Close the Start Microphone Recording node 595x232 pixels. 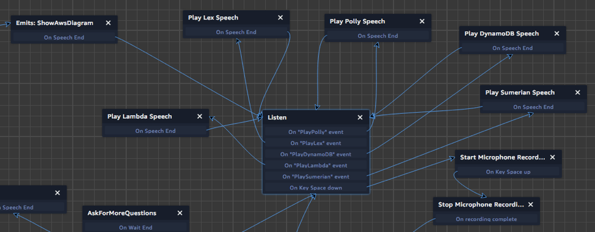(x=552, y=158)
